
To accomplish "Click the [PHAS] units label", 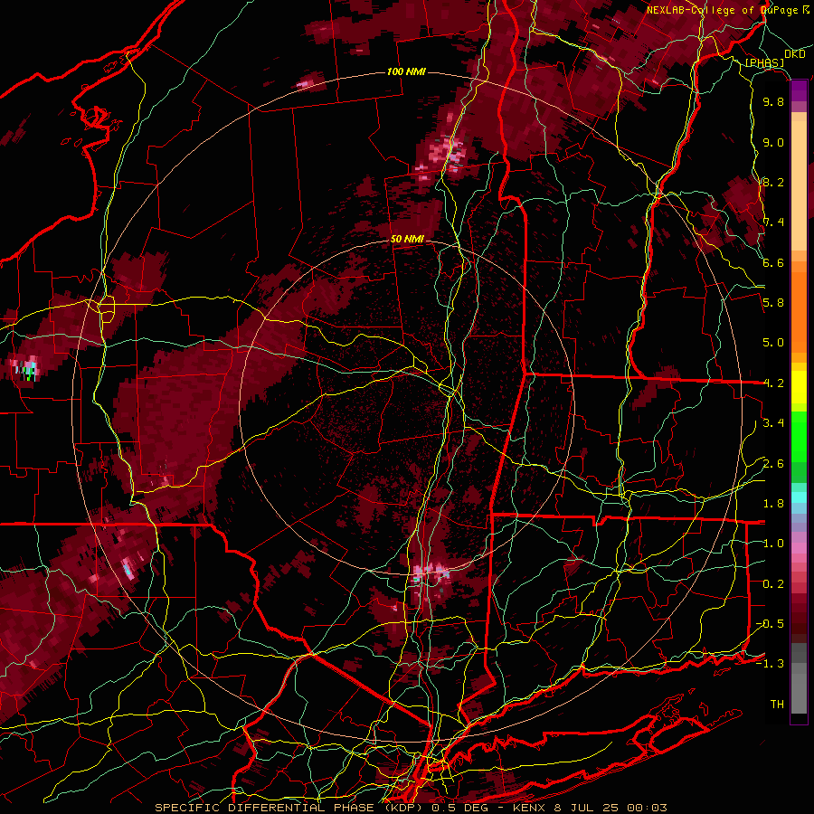I will point(764,63).
